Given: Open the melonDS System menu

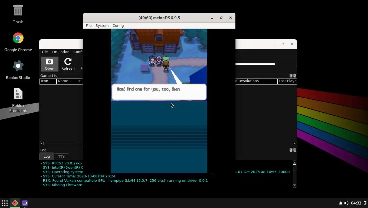Looking at the screenshot, I should 102,25.
